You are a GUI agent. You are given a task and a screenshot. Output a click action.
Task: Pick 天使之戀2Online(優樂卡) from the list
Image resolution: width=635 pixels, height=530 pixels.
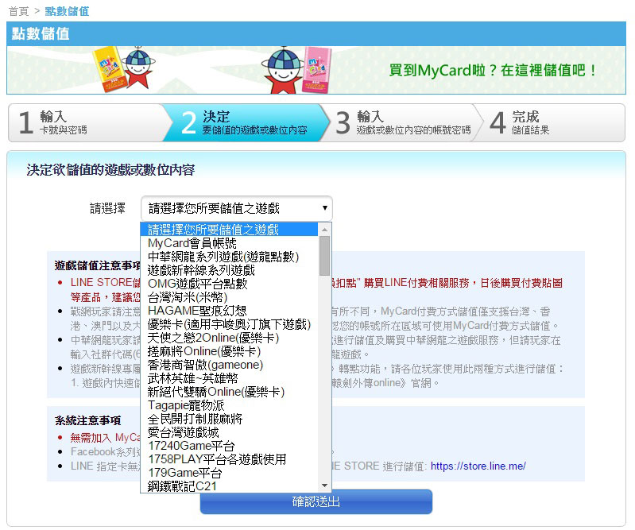coord(229,338)
